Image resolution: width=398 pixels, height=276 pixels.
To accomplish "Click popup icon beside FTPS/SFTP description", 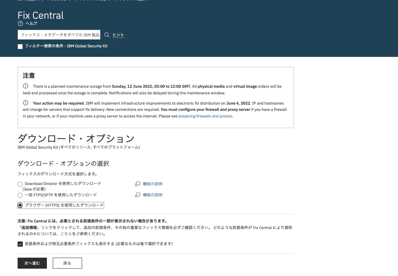I will (x=137, y=195).
